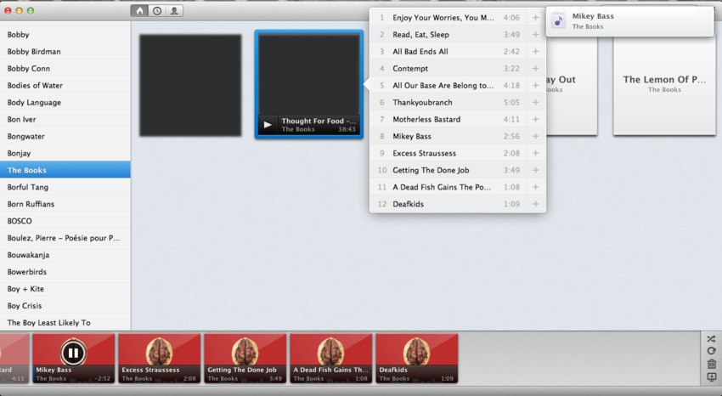Play the Thought For Food album

coord(268,125)
